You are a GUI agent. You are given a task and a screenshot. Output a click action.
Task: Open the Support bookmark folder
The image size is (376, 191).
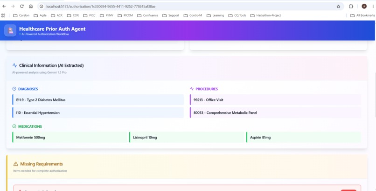click(171, 15)
